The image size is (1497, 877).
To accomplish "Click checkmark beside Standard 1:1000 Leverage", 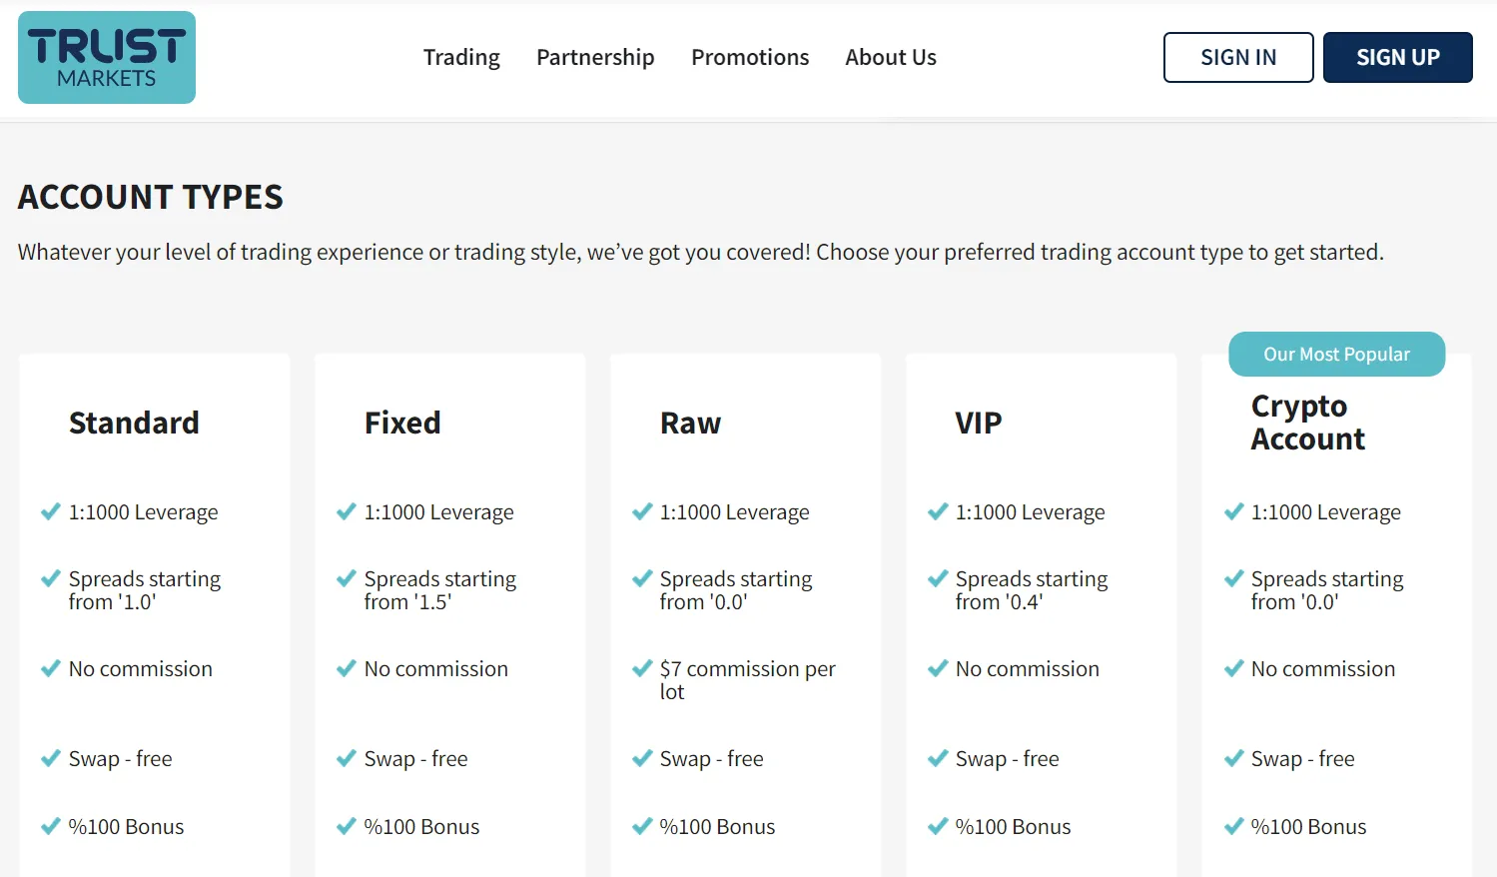I will [x=50, y=512].
